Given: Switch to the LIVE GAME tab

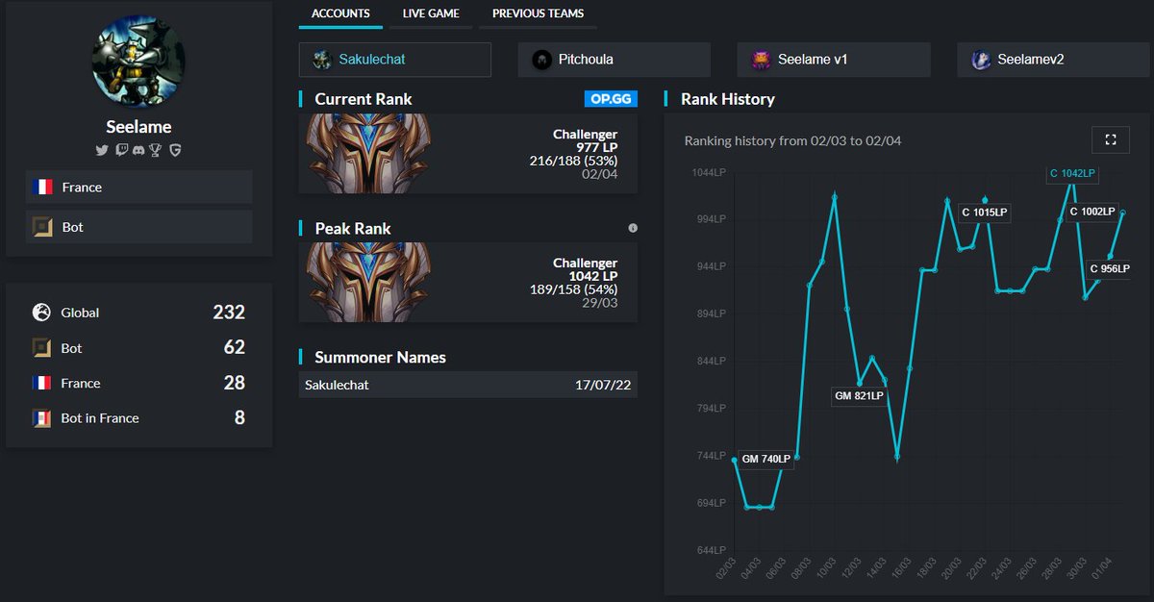Looking at the screenshot, I should click(430, 13).
